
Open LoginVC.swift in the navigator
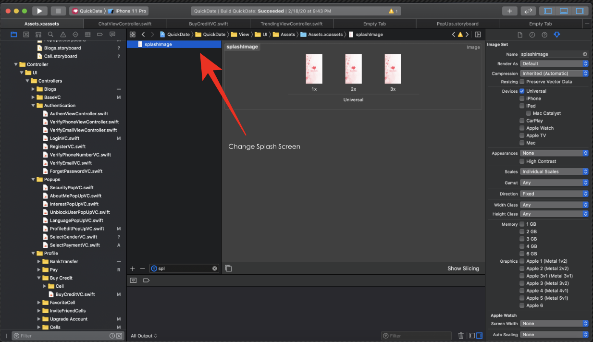[x=64, y=138]
